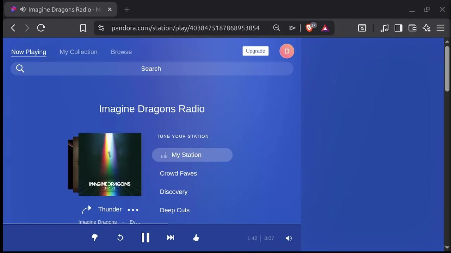
Task: Open the Imagine Dragons artist link
Action: [x=98, y=222]
